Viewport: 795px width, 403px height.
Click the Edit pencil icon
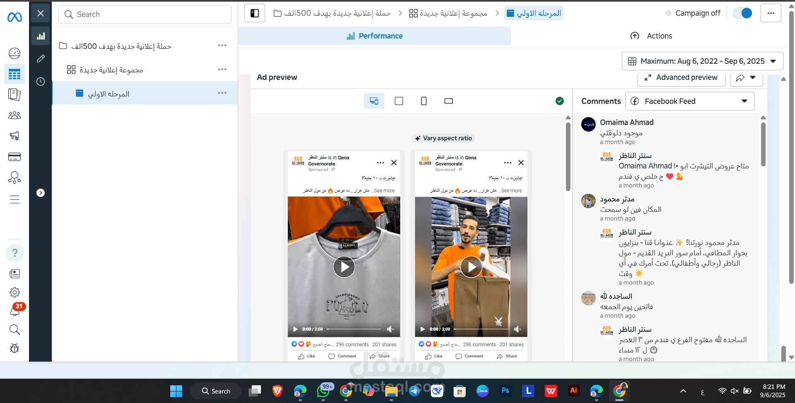click(x=41, y=58)
